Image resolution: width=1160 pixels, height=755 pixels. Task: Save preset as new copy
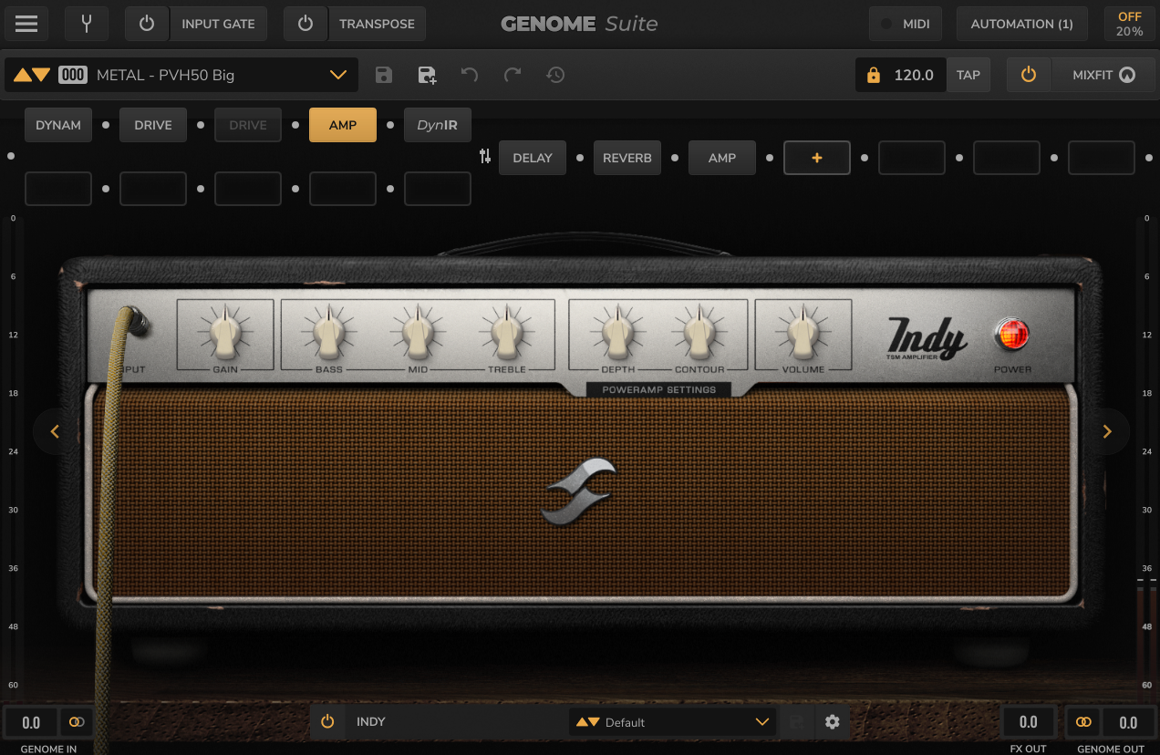tap(427, 75)
